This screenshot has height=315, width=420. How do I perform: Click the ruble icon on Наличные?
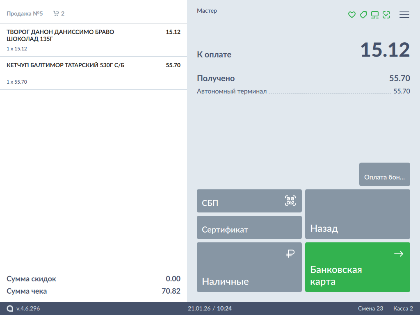[x=290, y=254]
